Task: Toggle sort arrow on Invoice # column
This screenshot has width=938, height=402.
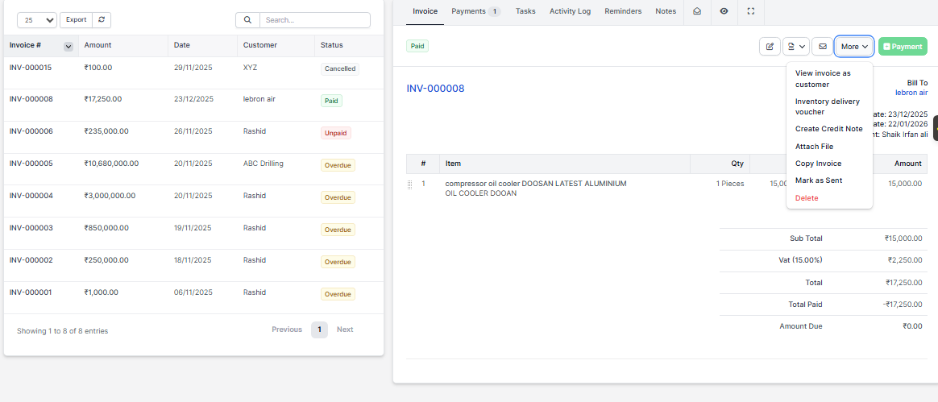Action: click(x=68, y=46)
